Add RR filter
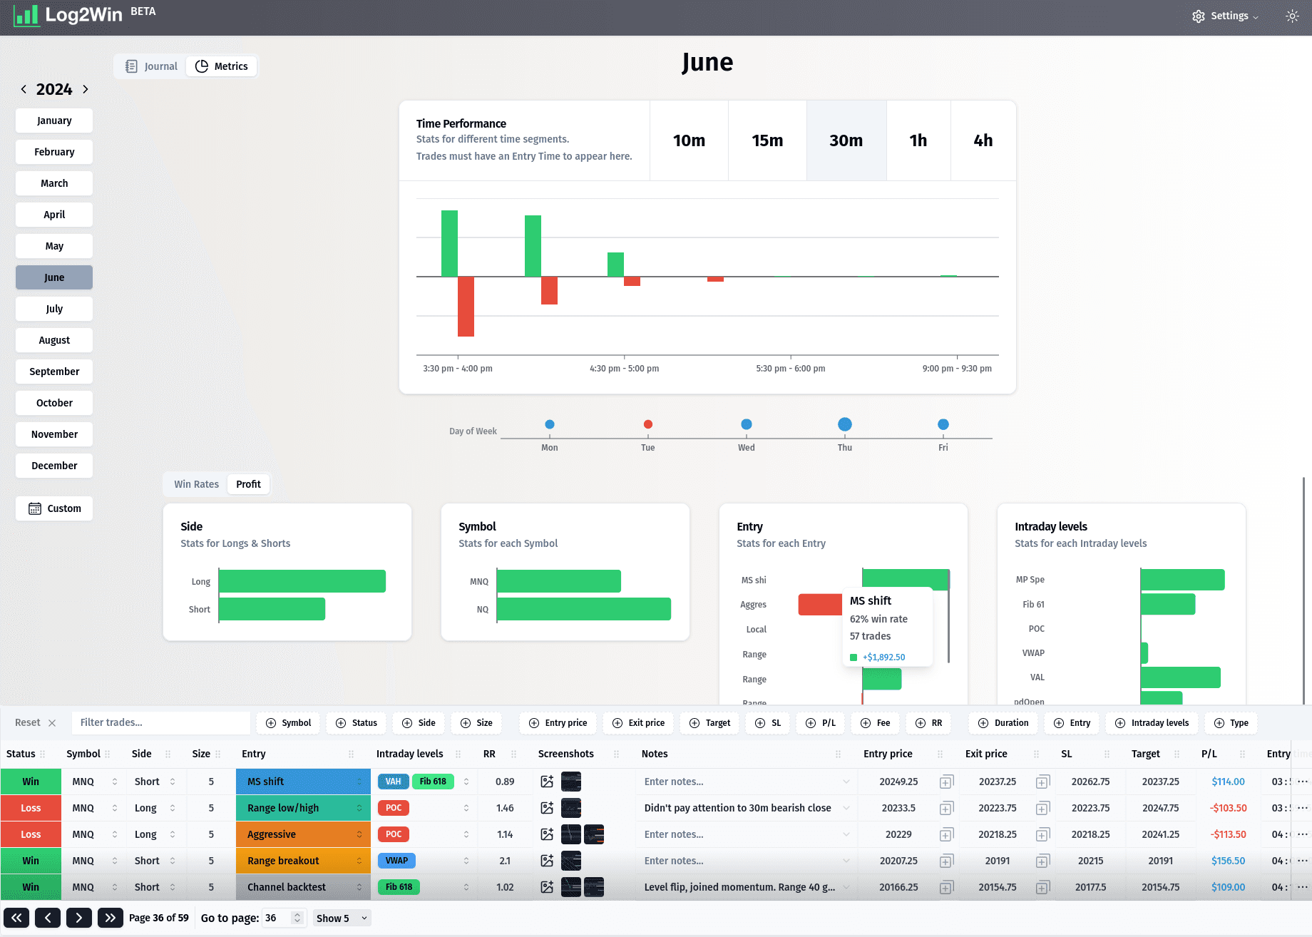 click(x=929, y=723)
